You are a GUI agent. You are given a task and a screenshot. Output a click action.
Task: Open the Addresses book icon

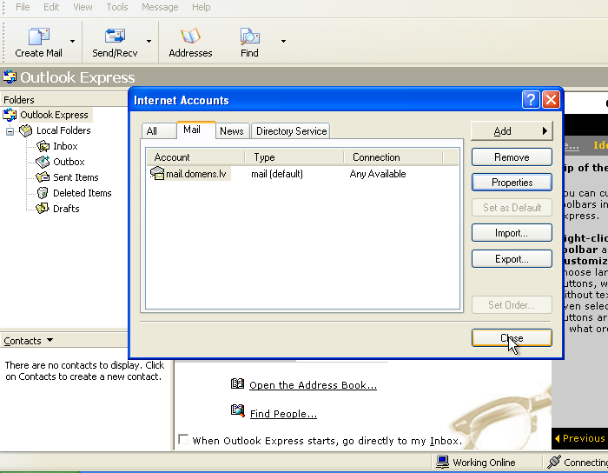point(190,37)
